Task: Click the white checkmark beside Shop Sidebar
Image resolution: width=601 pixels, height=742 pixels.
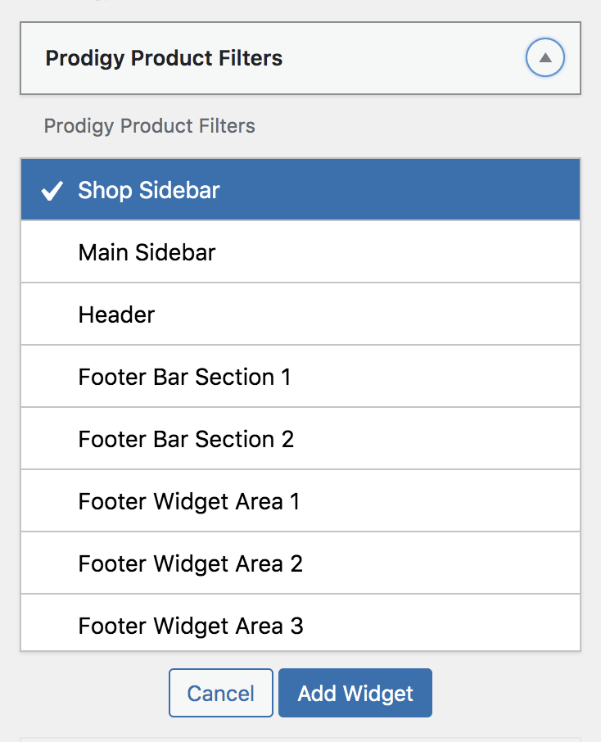Action: pos(52,191)
